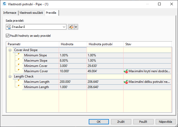
Task: Click the Použít button
Action: point(143,122)
